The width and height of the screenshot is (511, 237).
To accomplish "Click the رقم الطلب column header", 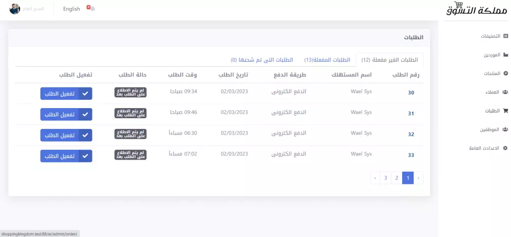I will coord(406,75).
